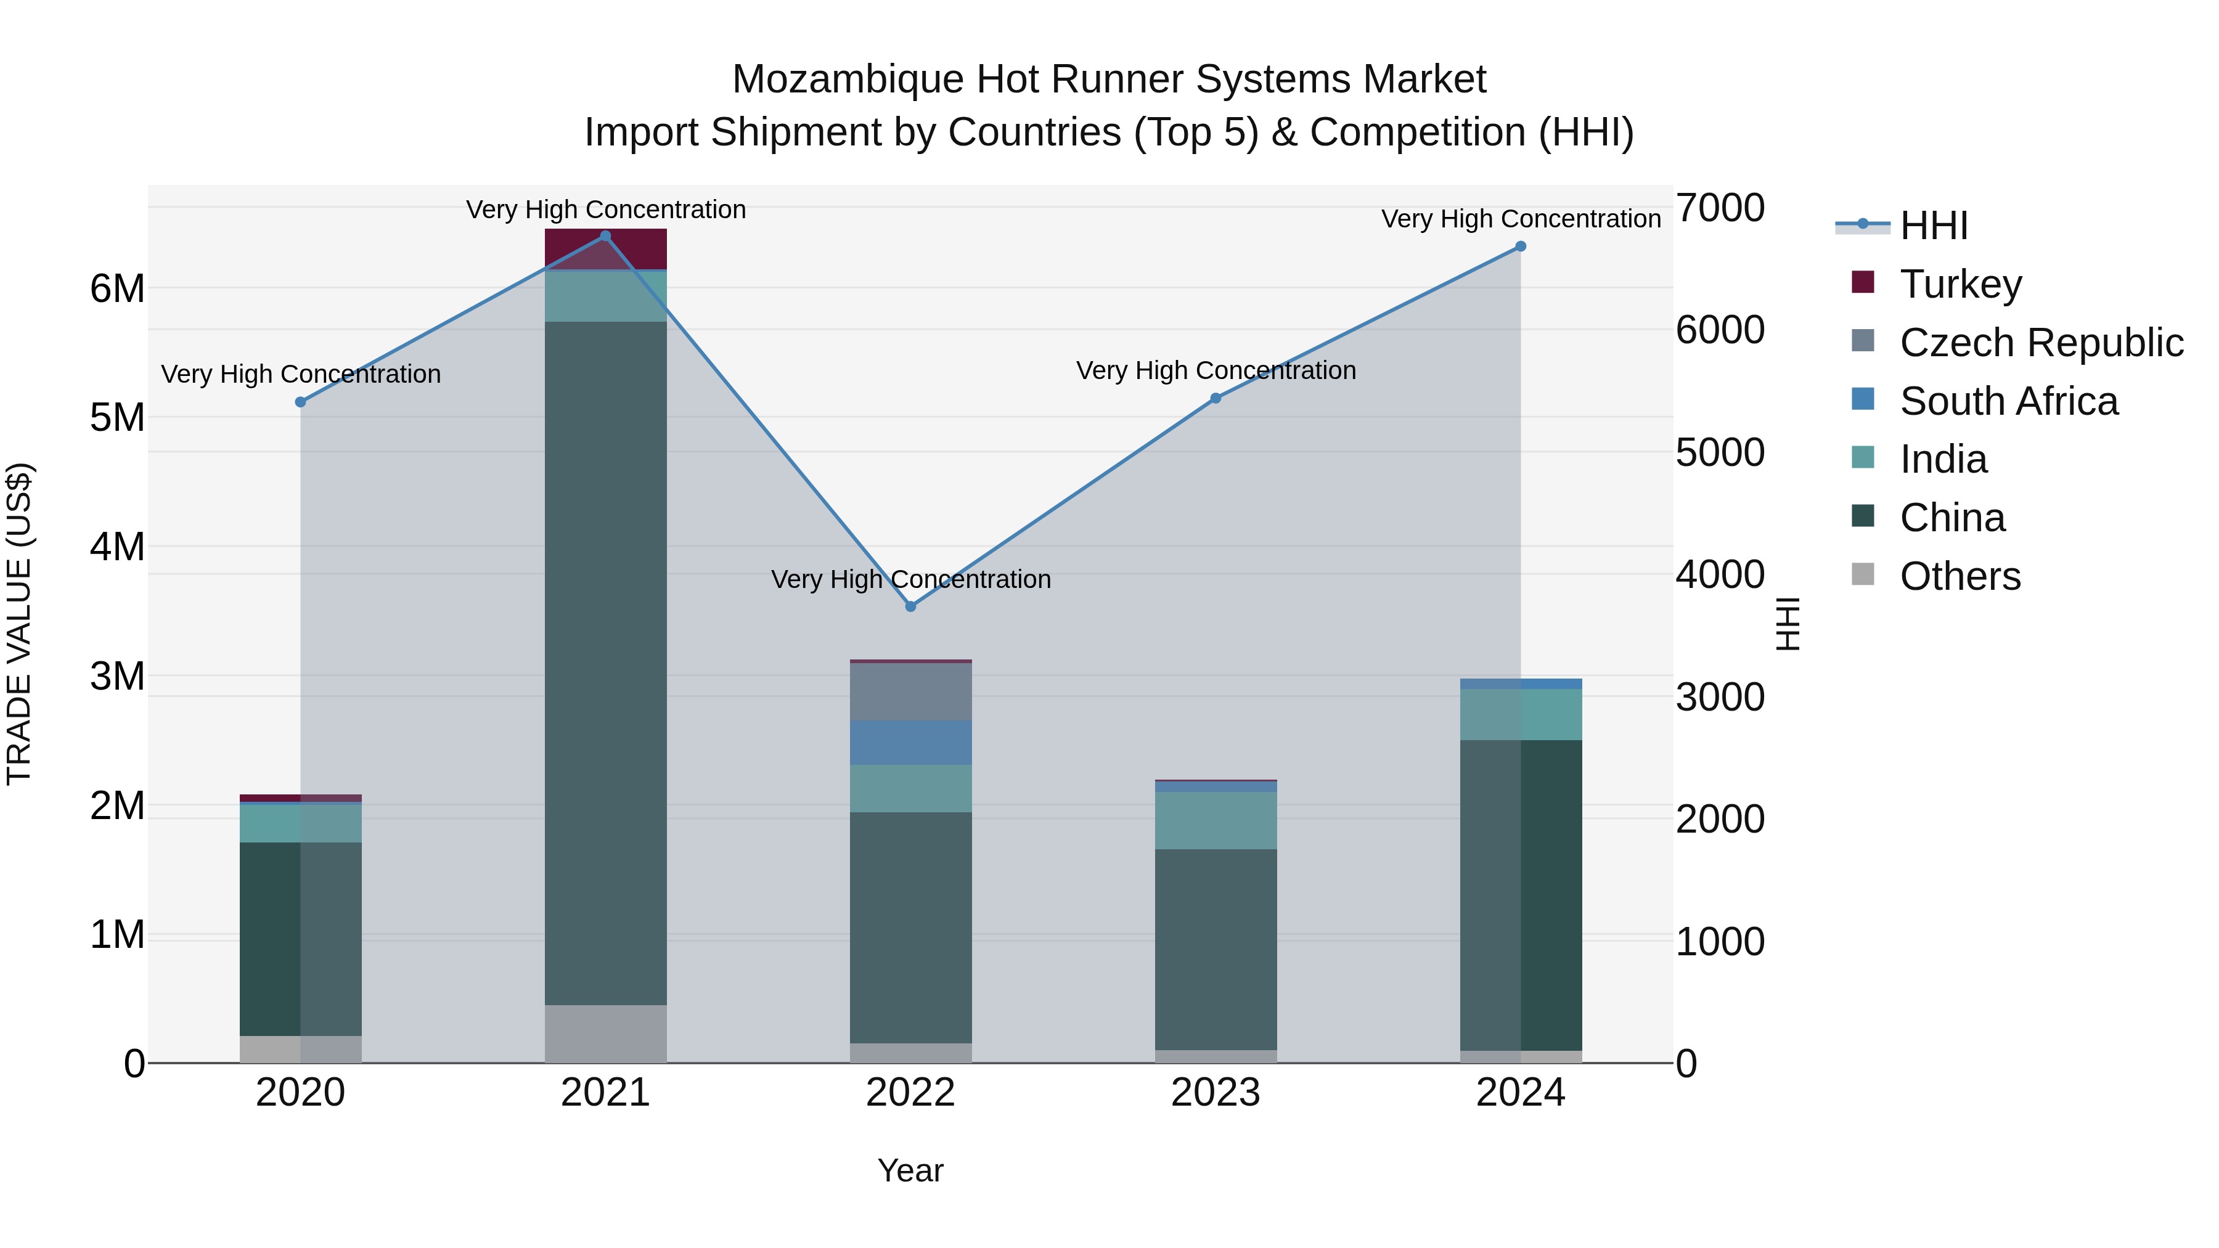Click the India segment of the 2021 bar
The width and height of the screenshot is (2219, 1248).
[605, 297]
